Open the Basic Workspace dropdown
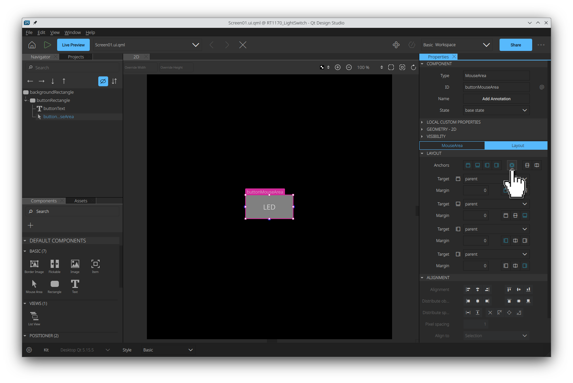The width and height of the screenshot is (573, 383). (x=457, y=44)
